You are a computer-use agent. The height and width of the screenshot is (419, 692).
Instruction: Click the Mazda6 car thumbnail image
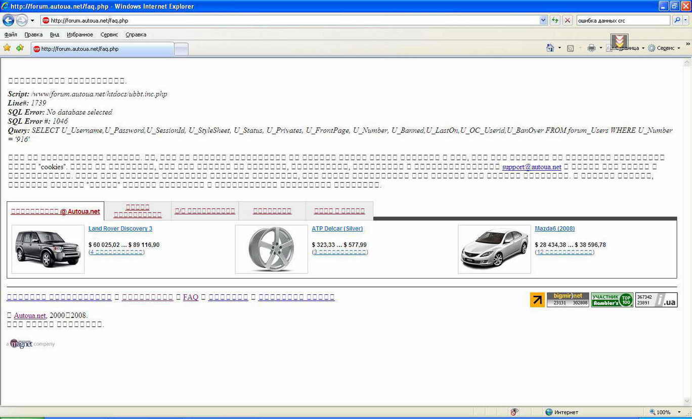(x=494, y=249)
